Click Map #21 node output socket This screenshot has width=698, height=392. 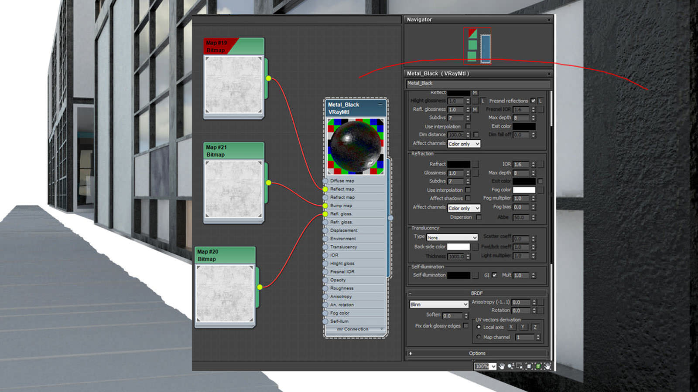[268, 182]
